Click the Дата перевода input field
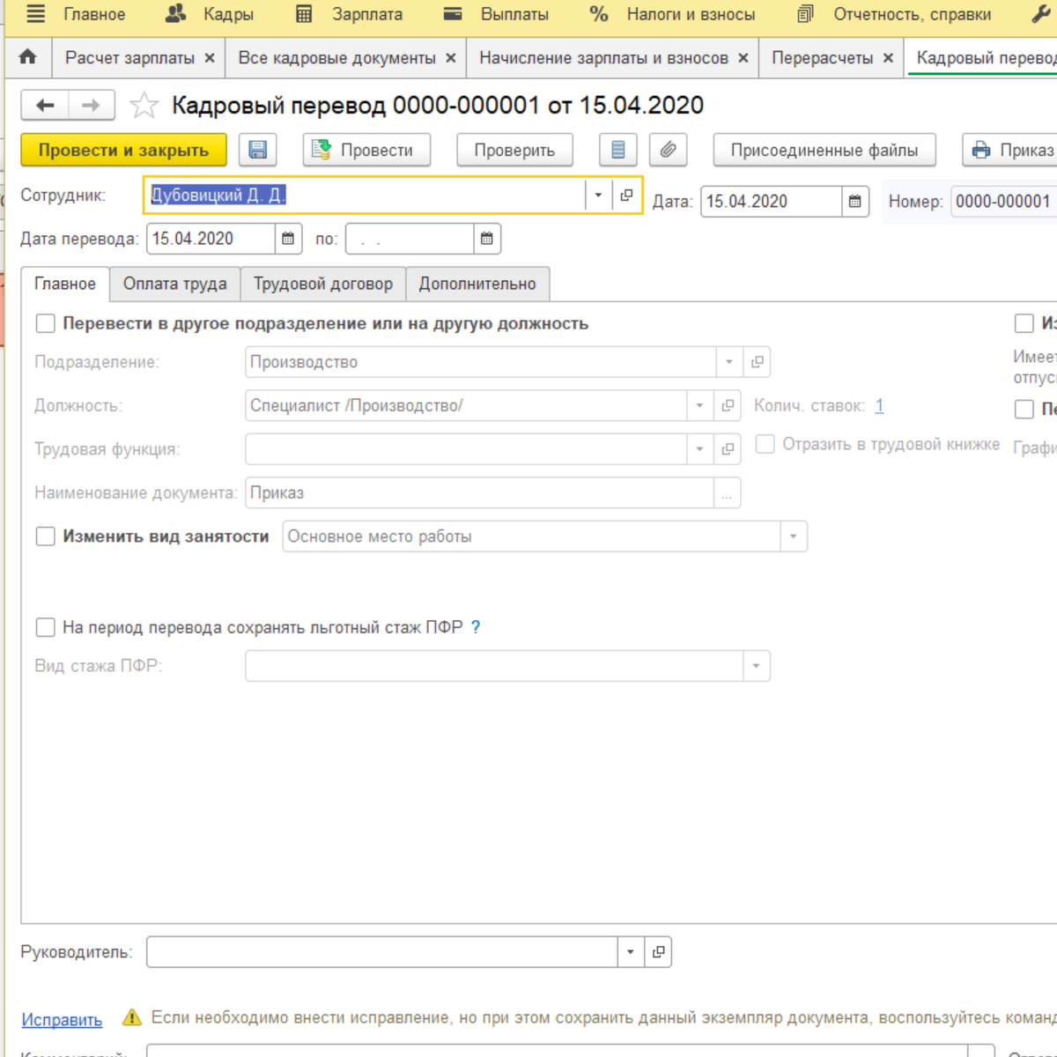1057x1057 pixels. (x=211, y=239)
